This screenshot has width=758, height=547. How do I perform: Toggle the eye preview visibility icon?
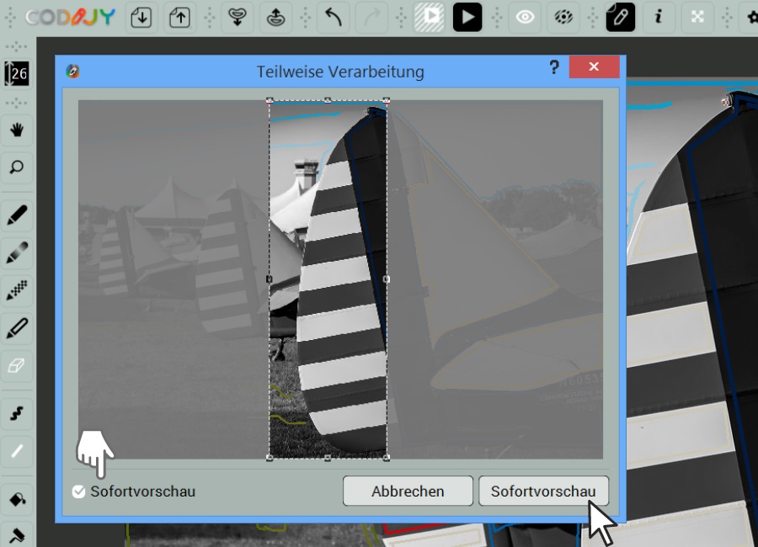point(526,17)
